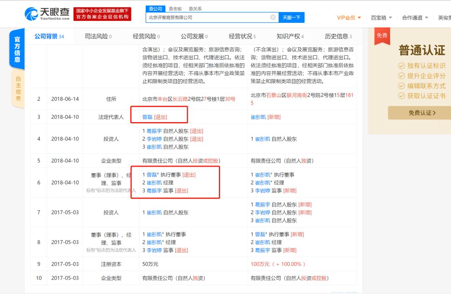
Task: Clear the search box with the X icon
Action: pos(273,17)
